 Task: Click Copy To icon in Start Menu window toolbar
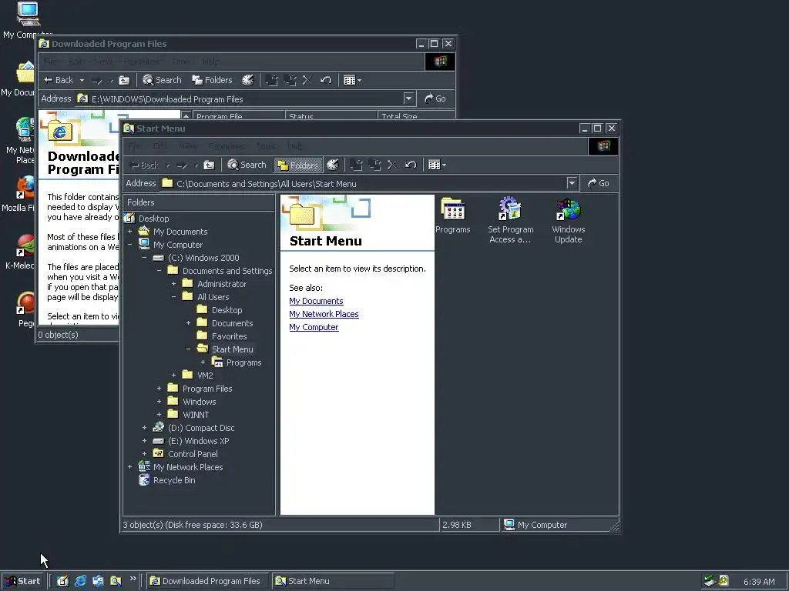click(374, 165)
